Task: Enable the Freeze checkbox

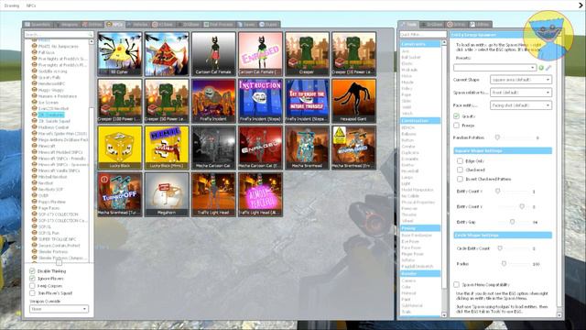Action: pyautogui.click(x=456, y=126)
